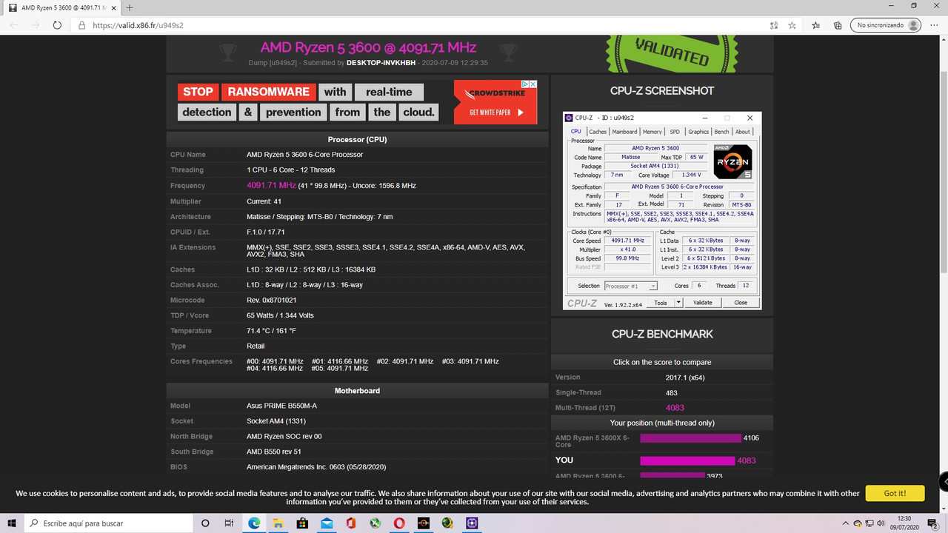Click the lock icon beside the URL
The image size is (948, 533).
pyautogui.click(x=82, y=25)
